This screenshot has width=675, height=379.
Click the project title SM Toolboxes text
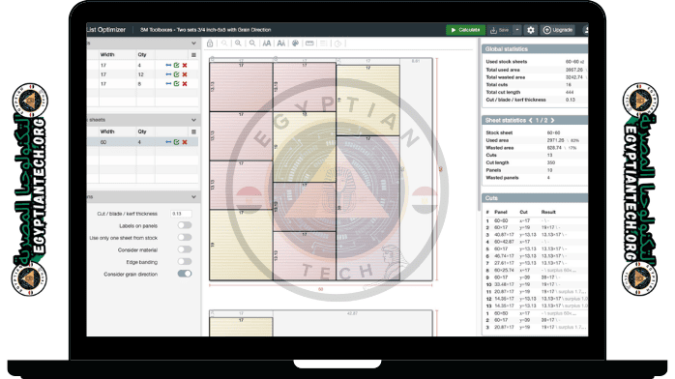pos(206,30)
